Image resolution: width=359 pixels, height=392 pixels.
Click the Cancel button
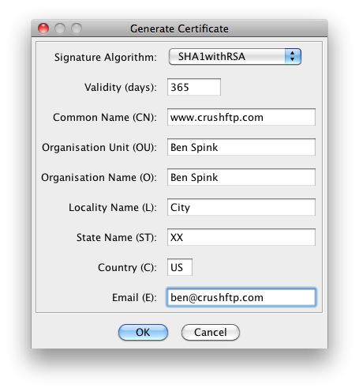click(x=211, y=332)
